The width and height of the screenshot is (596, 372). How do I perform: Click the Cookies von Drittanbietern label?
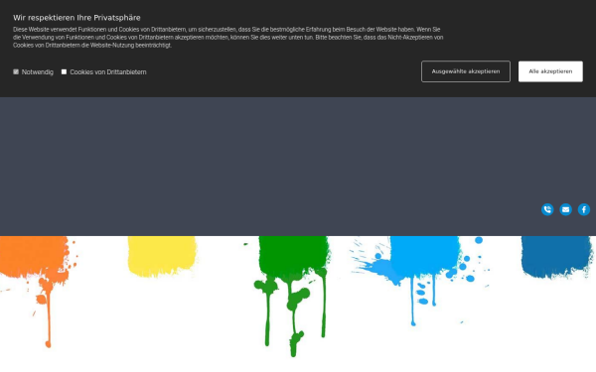click(x=108, y=72)
